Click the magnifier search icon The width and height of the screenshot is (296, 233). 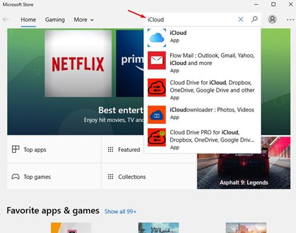[x=255, y=20]
